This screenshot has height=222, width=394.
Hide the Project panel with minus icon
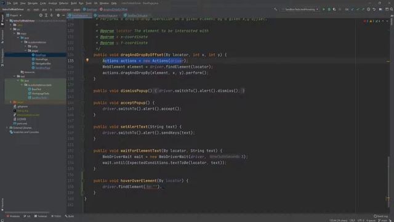pyautogui.click(x=63, y=15)
